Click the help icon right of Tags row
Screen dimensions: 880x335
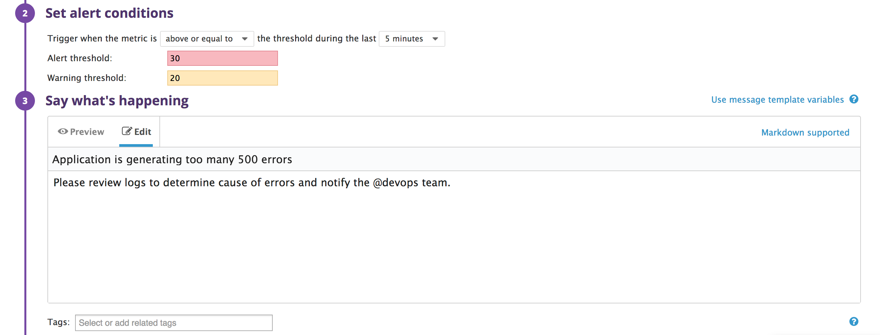(853, 321)
